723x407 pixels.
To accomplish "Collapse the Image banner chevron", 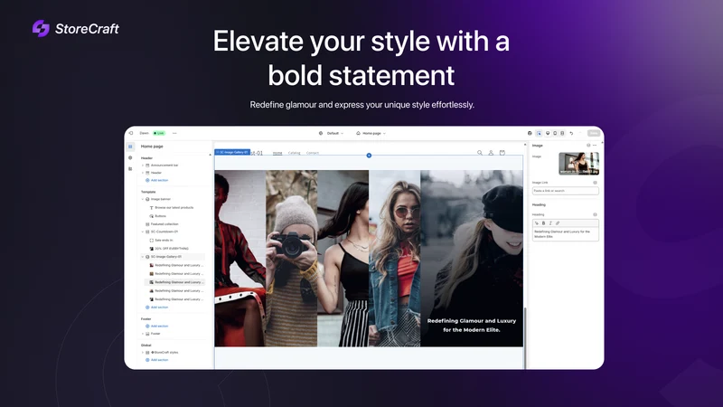I will 143,199.
